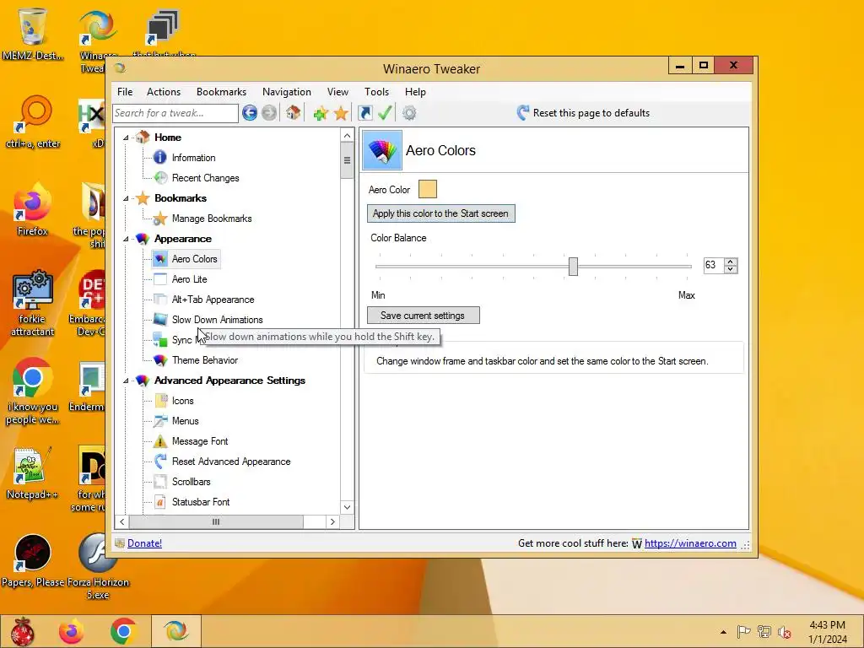The height and width of the screenshot is (648, 864).
Task: Open Notepad++ desktop shortcut
Action: tap(33, 472)
